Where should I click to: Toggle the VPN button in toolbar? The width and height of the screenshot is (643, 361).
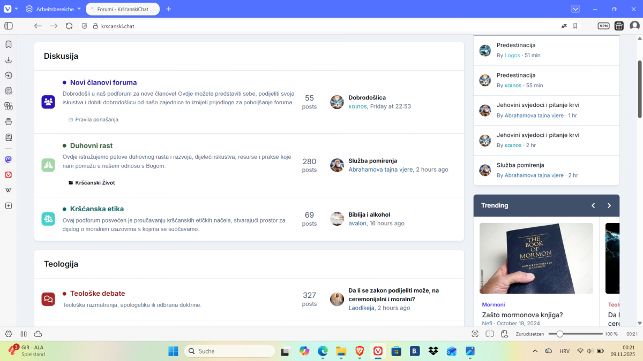[603, 26]
